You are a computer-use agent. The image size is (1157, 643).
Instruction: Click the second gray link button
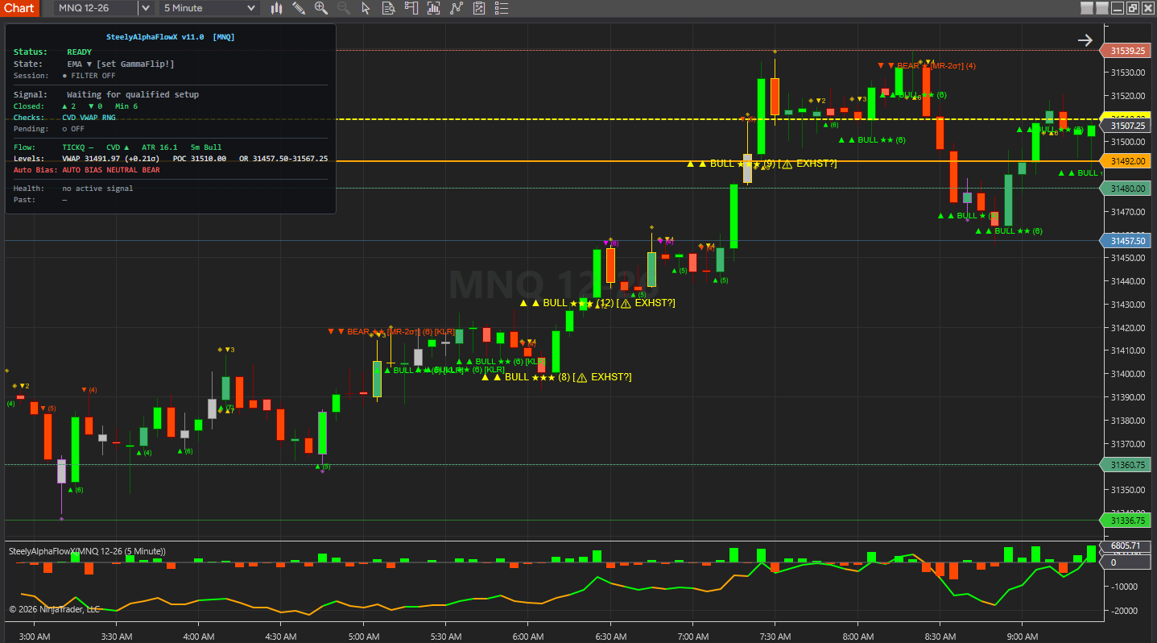[x=1101, y=8]
